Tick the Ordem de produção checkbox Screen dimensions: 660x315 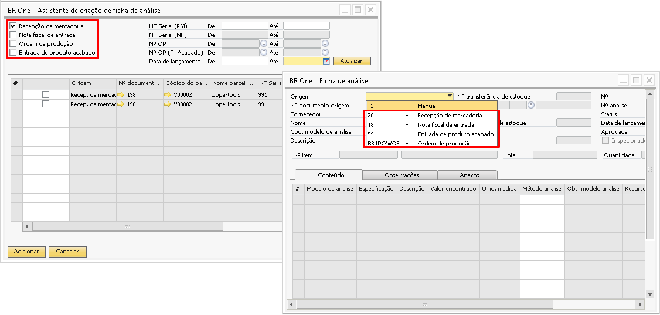tap(13, 44)
